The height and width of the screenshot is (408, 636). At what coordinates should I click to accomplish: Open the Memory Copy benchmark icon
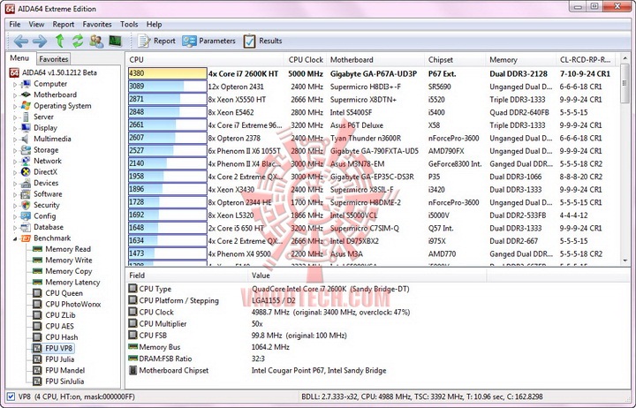[x=37, y=271]
